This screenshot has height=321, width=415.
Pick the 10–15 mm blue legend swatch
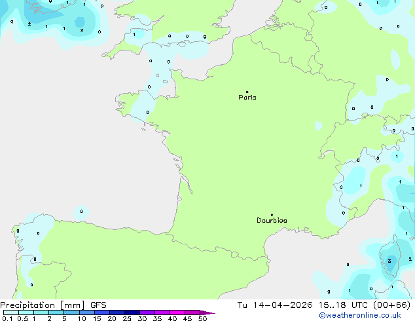[87, 312]
